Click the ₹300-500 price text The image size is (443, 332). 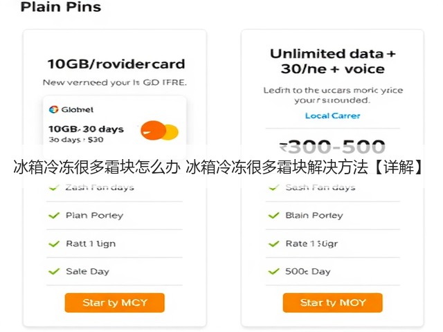[332, 147]
